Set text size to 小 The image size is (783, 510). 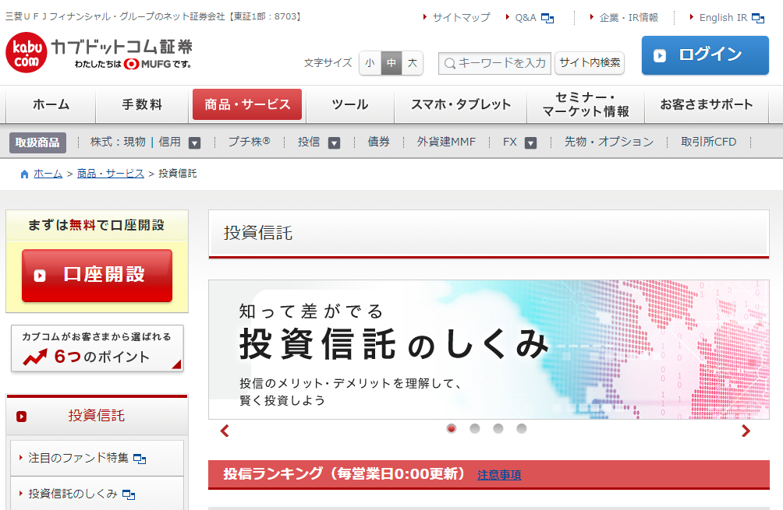coord(370,63)
